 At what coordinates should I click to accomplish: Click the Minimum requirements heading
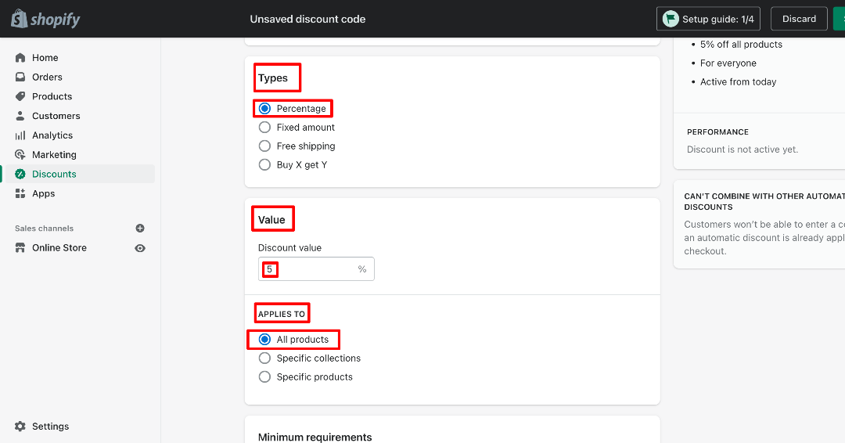pyautogui.click(x=315, y=437)
